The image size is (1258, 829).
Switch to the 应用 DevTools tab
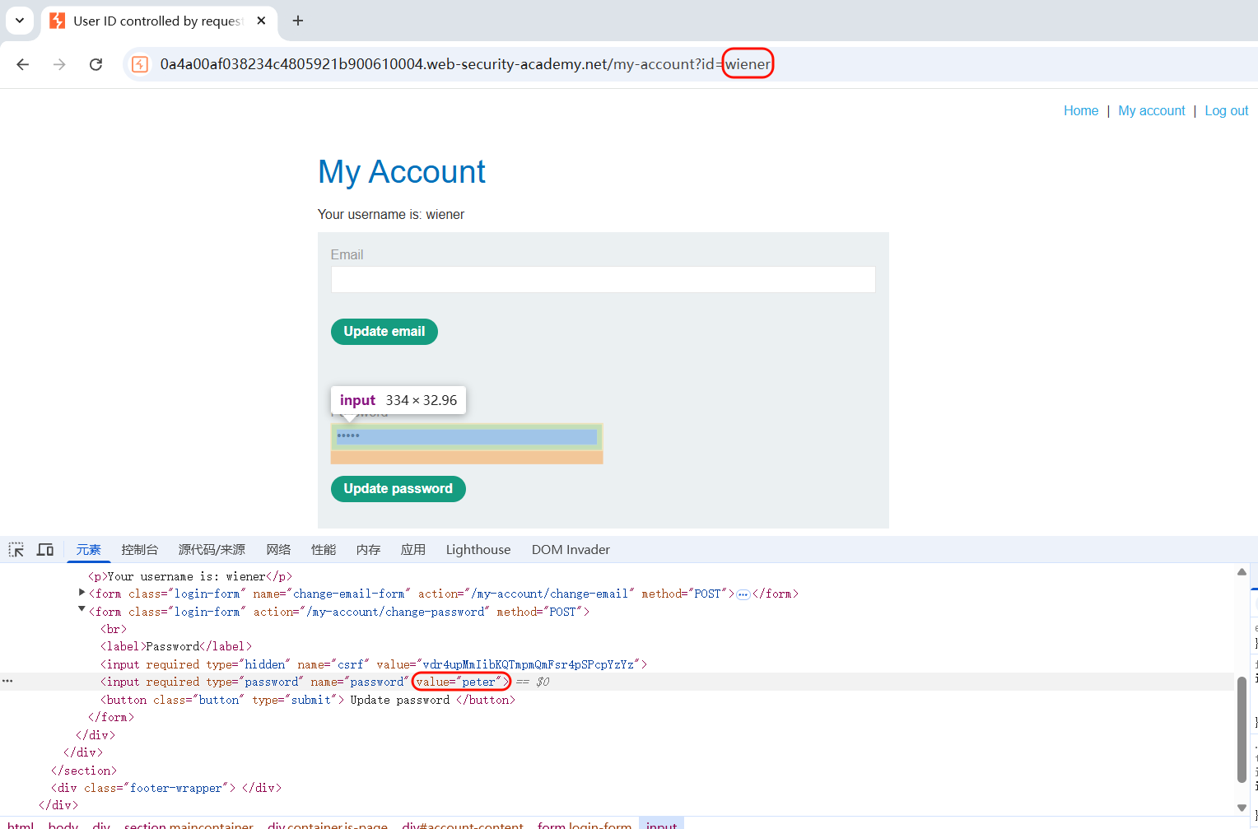tap(413, 549)
